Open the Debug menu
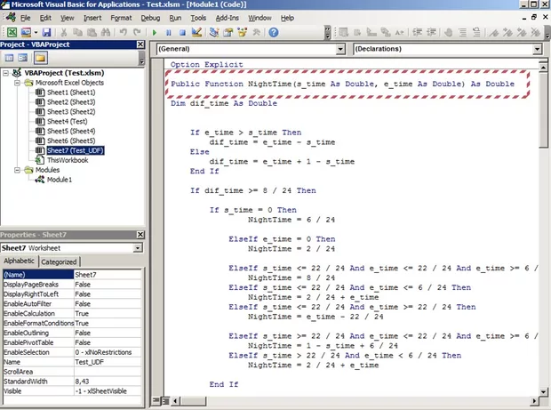 tap(150, 18)
